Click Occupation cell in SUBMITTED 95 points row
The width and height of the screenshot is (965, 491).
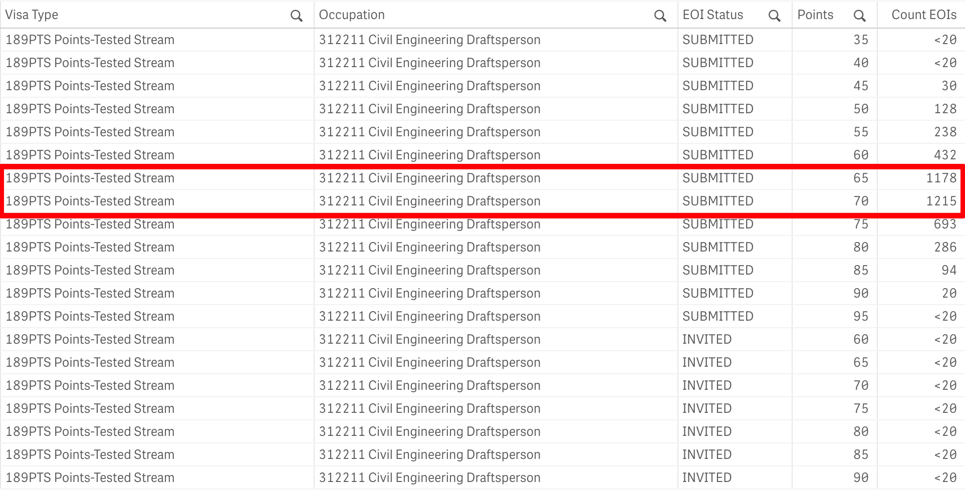pyautogui.click(x=429, y=316)
